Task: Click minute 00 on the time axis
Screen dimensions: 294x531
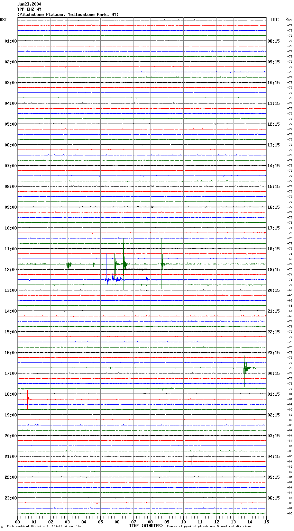Action: pos(17,522)
